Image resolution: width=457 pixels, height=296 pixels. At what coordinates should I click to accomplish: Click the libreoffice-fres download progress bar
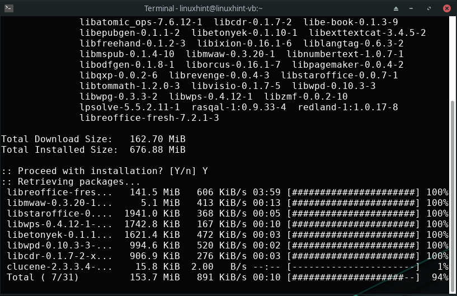coord(354,192)
